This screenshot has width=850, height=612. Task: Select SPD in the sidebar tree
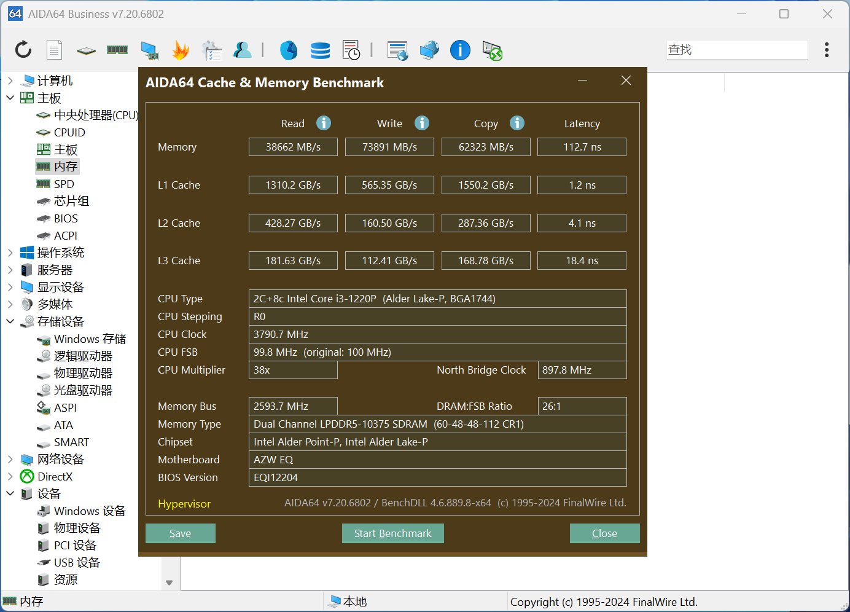64,184
